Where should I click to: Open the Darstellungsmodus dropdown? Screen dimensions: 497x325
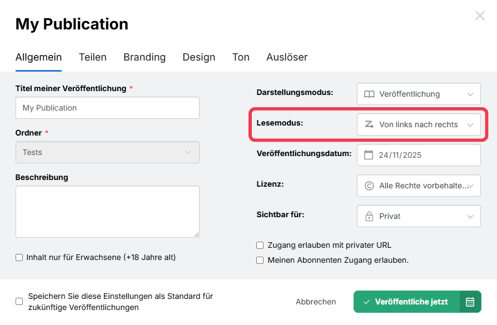(x=419, y=94)
